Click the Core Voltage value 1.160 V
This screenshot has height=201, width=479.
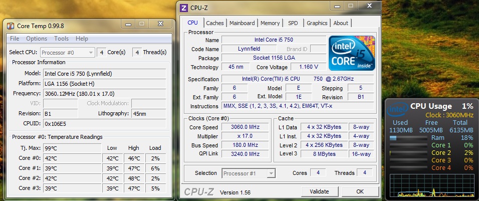coord(308,67)
